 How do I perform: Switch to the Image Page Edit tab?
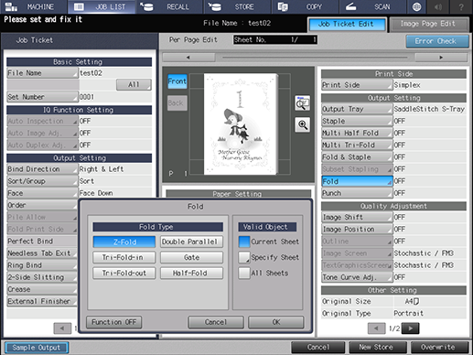coord(429,24)
